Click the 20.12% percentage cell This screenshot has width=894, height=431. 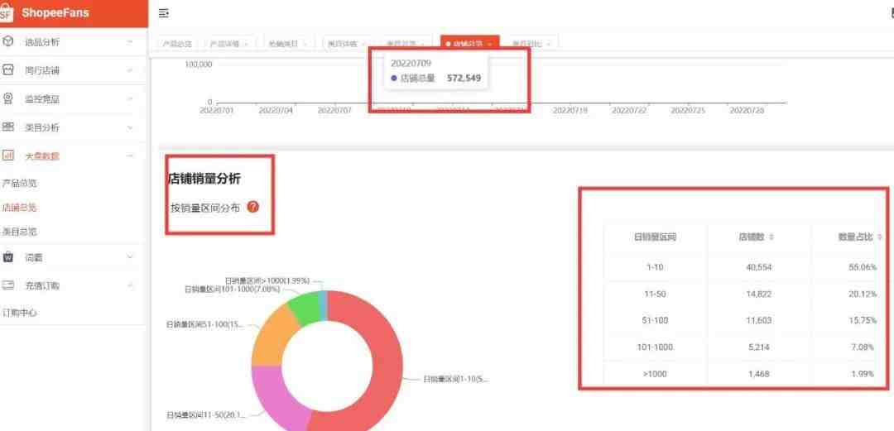tap(862, 295)
